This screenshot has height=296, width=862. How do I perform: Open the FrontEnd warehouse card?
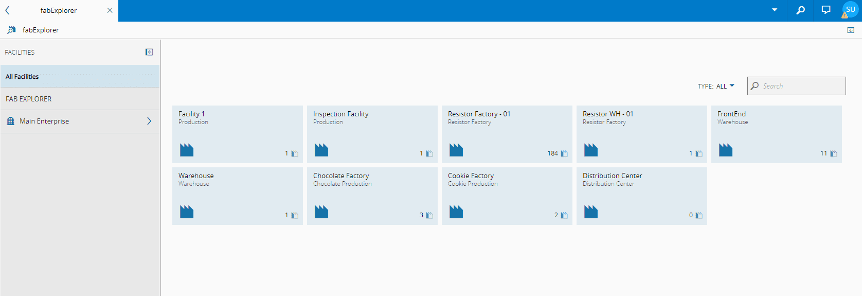[777, 134]
